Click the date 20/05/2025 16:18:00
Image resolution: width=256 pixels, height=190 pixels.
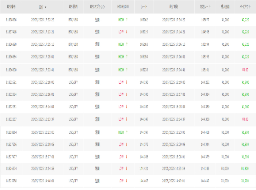click(x=43, y=82)
